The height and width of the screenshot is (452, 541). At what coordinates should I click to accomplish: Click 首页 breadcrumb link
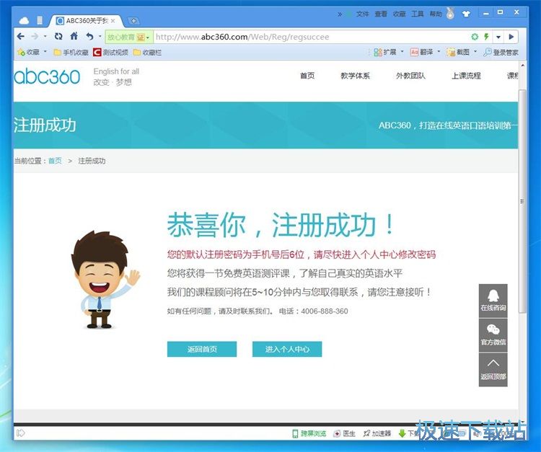click(55, 161)
